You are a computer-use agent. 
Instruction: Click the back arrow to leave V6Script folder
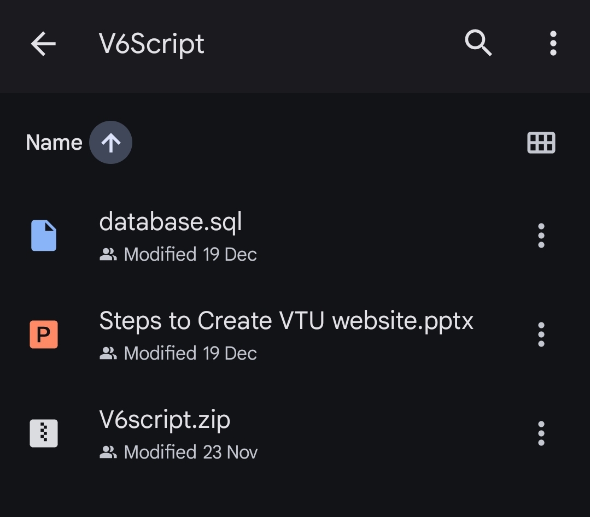42,43
